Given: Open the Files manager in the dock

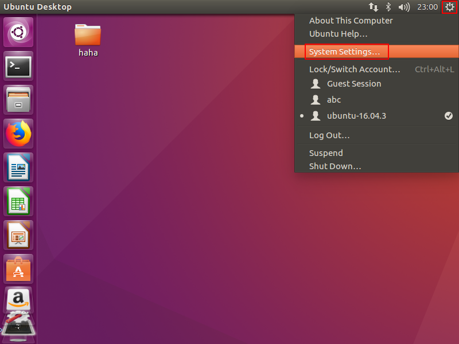Looking at the screenshot, I should point(18,100).
